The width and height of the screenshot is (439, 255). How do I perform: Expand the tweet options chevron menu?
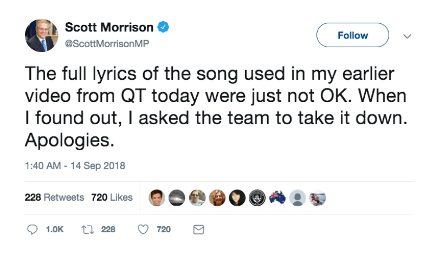pos(408,36)
